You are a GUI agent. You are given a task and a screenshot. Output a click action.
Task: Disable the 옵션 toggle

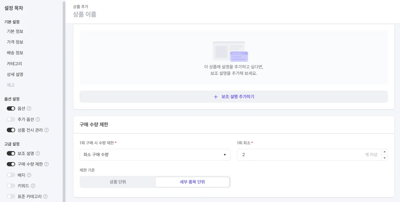coord(11,109)
